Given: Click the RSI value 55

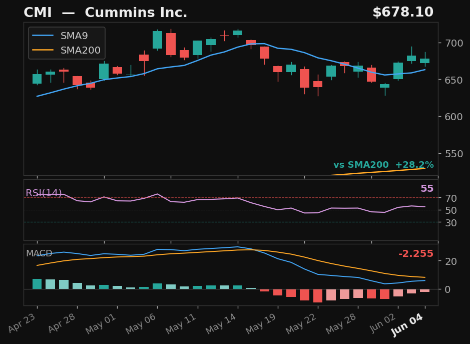Looking at the screenshot, I should (427, 189).
